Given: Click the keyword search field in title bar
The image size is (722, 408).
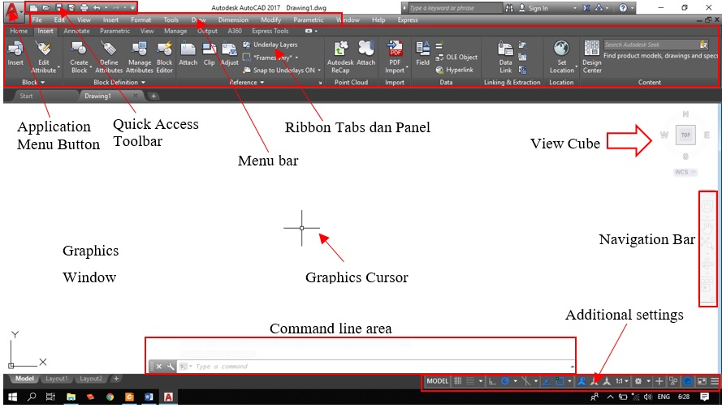Looking at the screenshot, I should point(455,8).
